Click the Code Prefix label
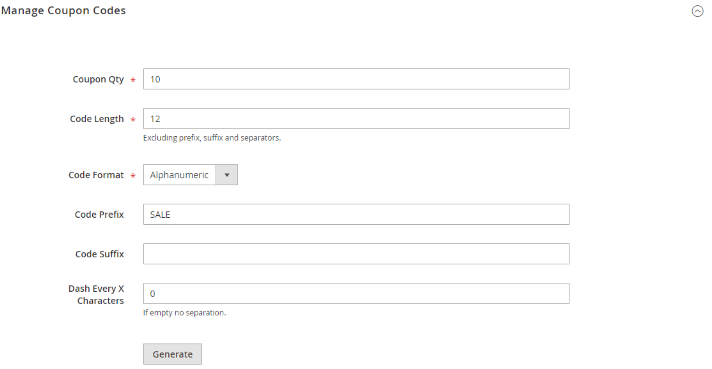Viewport: 712px width, 369px height. click(99, 214)
